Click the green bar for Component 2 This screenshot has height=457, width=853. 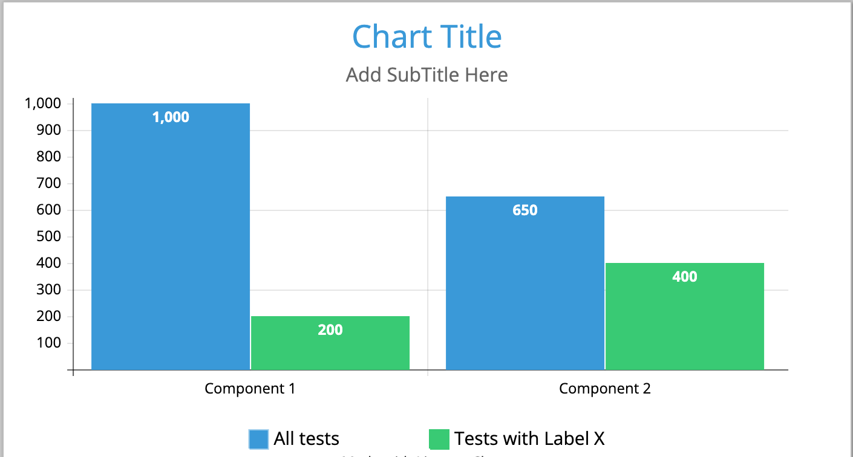click(685, 316)
